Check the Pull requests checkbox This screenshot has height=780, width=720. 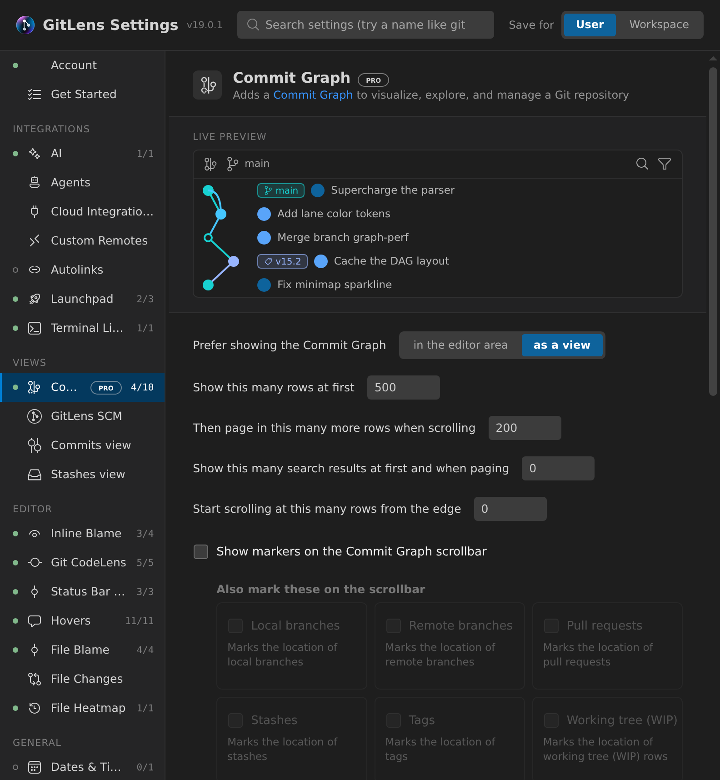(x=551, y=626)
